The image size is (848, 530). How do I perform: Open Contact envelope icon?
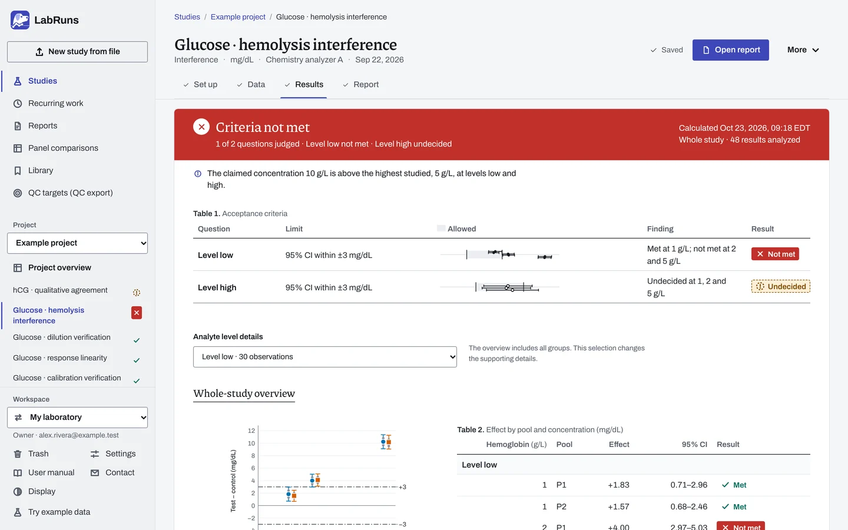point(95,473)
